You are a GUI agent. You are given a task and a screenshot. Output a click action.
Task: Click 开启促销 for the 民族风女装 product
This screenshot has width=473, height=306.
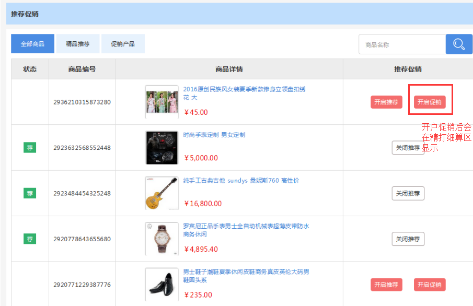tap(430, 102)
